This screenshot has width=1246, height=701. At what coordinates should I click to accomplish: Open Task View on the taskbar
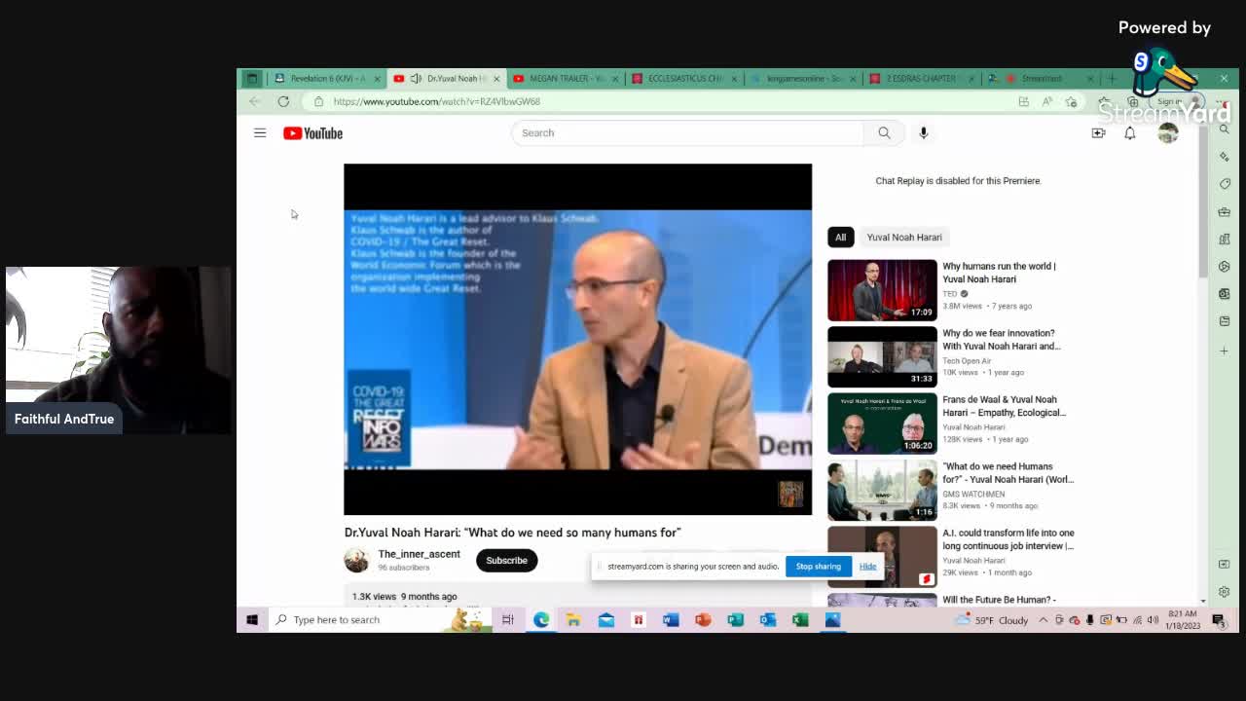click(508, 619)
